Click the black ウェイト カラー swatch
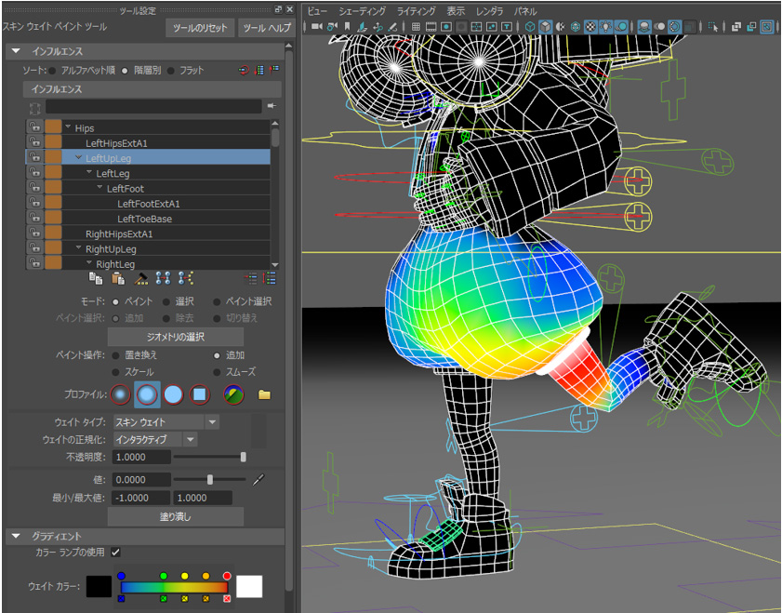782x613 pixels. point(99,586)
